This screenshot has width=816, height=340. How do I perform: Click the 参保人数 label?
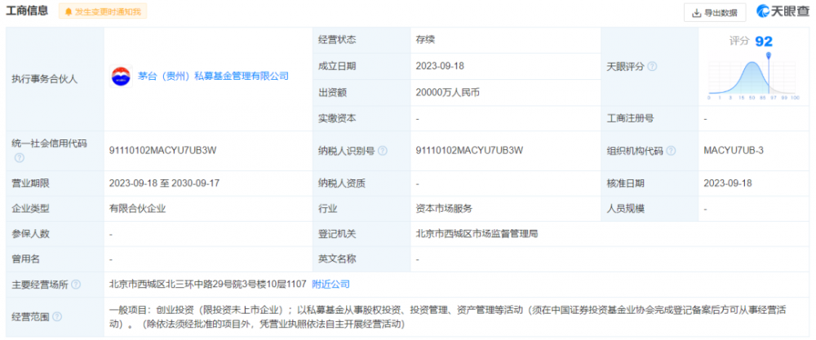coord(30,234)
